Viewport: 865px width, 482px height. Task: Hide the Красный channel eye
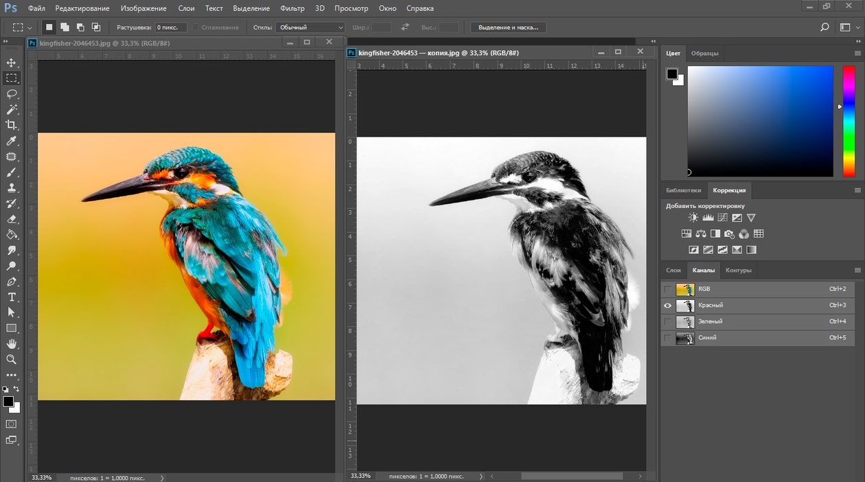click(x=667, y=306)
